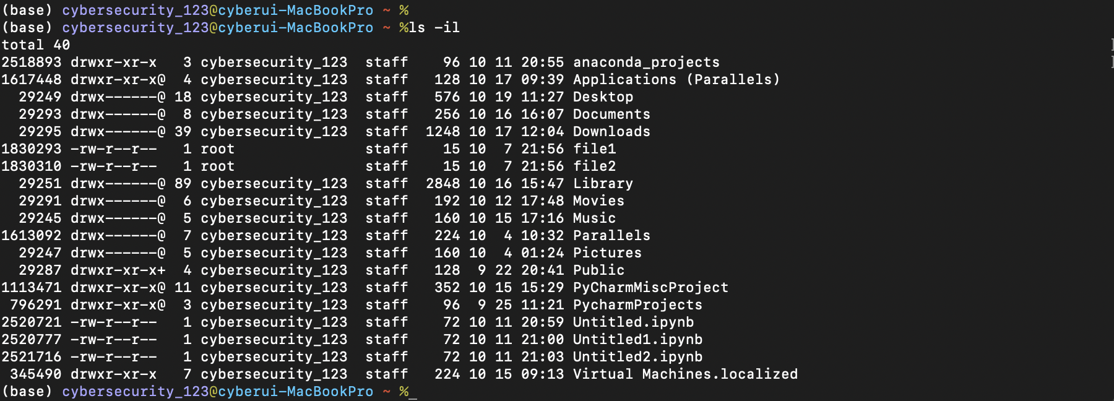
Task: Click the Documents directory name
Action: 611,114
